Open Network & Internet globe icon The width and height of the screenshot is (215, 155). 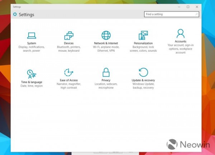pyautogui.click(x=106, y=35)
